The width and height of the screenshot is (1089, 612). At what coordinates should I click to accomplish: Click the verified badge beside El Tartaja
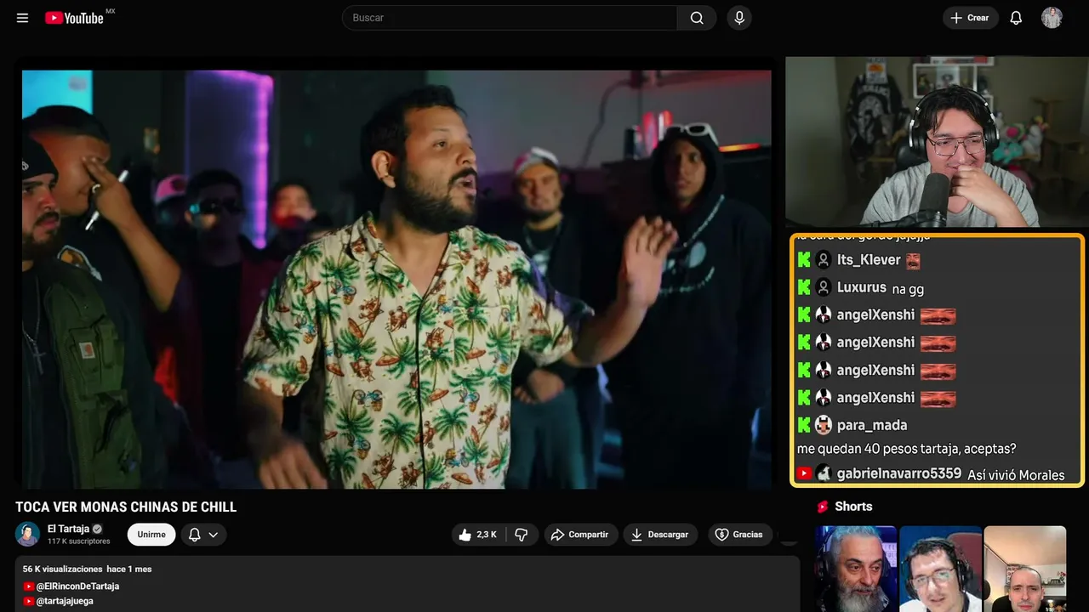[x=97, y=529]
